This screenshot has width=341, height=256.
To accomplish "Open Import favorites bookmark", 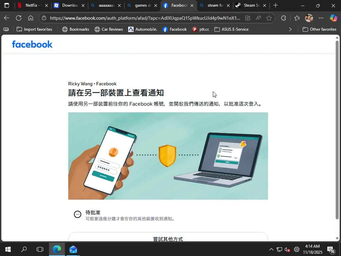I will tap(34, 29).
